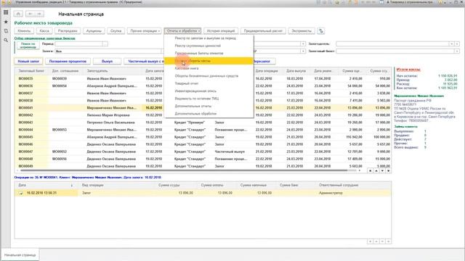The height and width of the screenshot is (261, 465).
Task: Expand the Залогодатель dropdown arrow
Action: click(x=452, y=43)
